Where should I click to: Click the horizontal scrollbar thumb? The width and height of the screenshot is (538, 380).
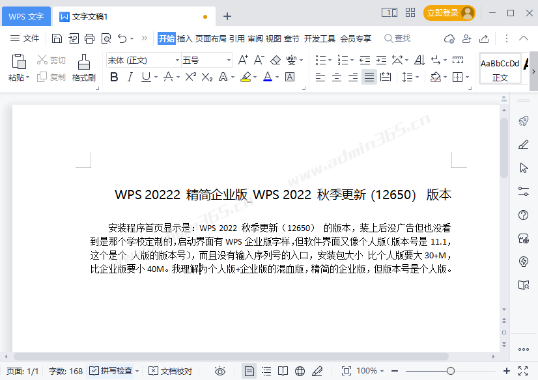(231, 357)
